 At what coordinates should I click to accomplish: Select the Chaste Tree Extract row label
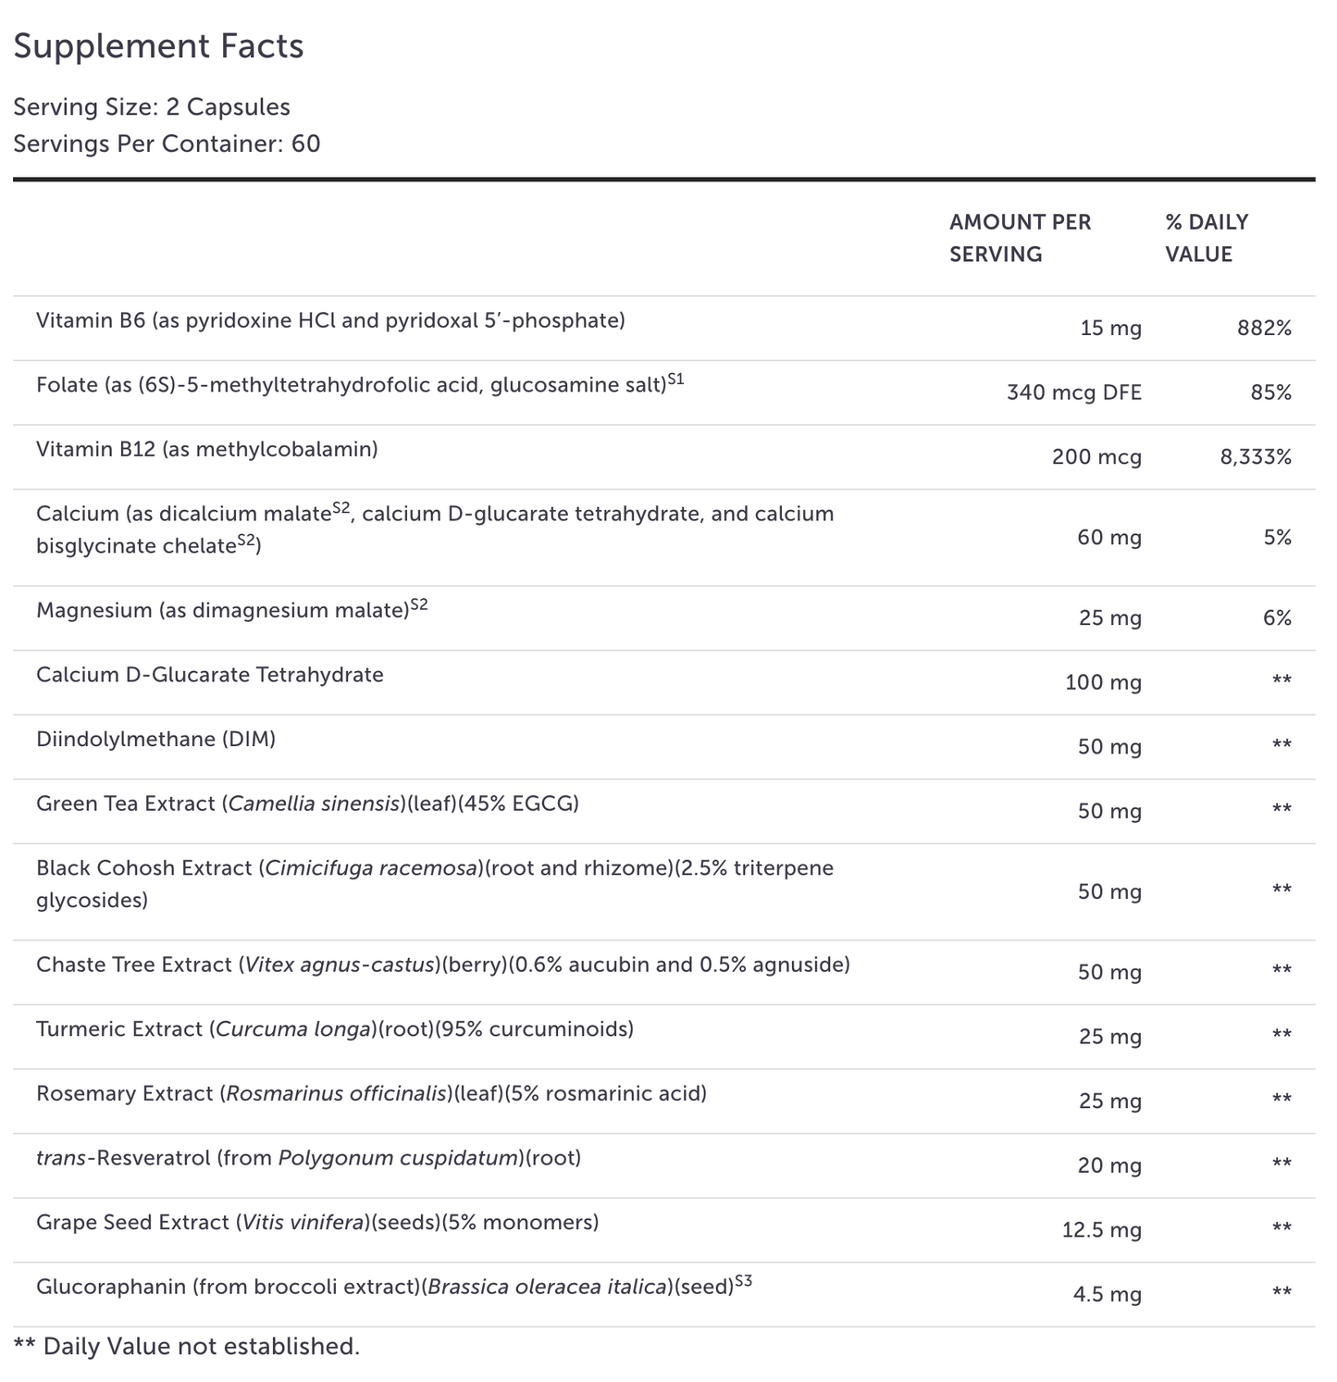click(442, 965)
